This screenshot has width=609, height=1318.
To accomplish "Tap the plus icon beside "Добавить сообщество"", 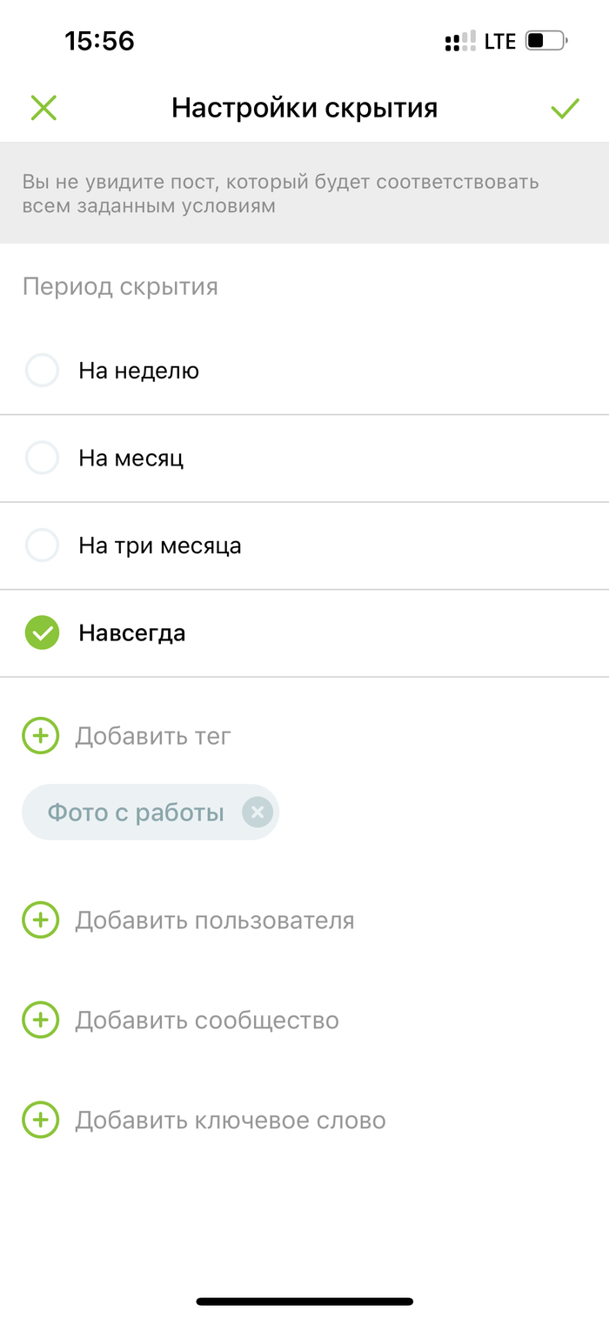I will point(40,1020).
